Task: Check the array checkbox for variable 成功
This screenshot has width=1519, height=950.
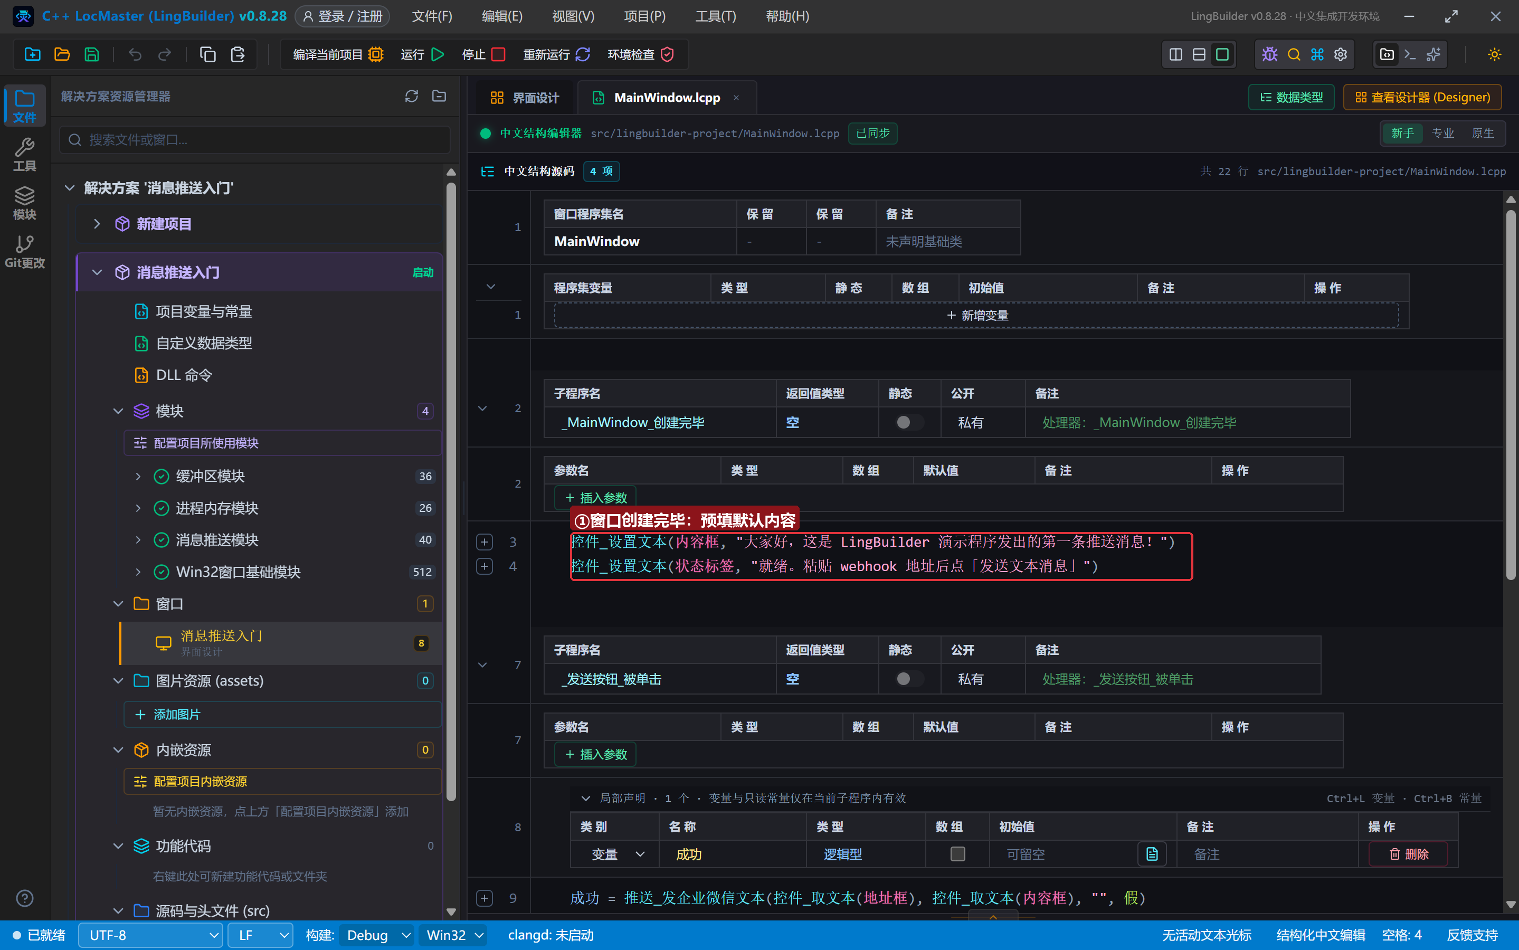Action: click(x=957, y=854)
